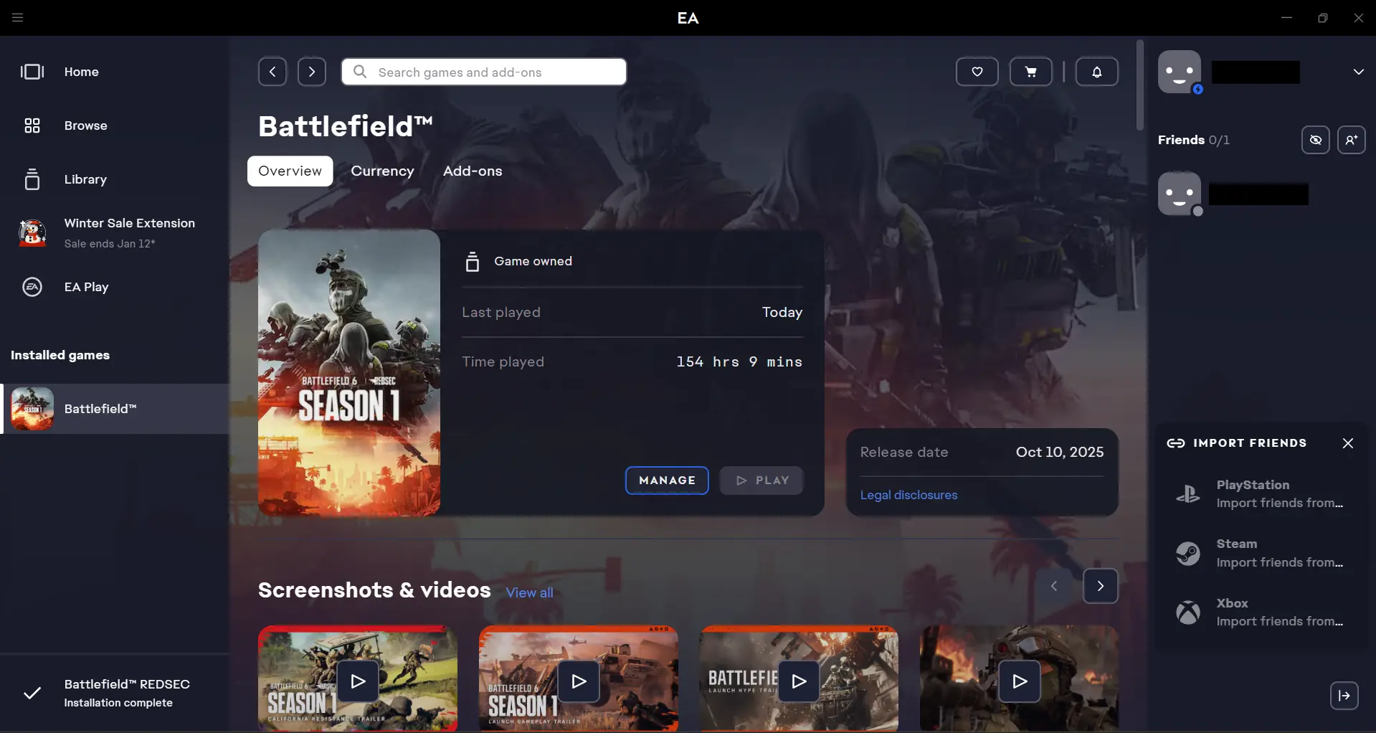Toggle friends visibility eye icon

click(1315, 140)
